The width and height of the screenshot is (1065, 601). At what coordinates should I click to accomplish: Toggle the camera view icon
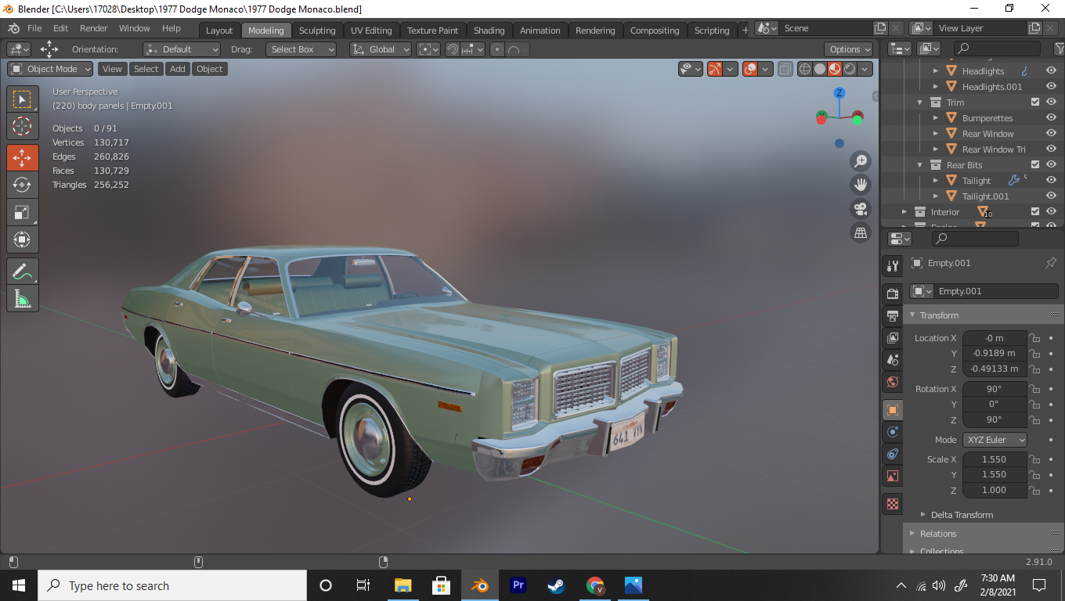(x=861, y=209)
